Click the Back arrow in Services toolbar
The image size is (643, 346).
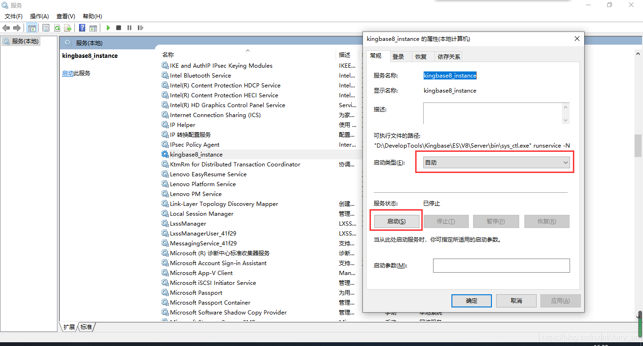6,28
